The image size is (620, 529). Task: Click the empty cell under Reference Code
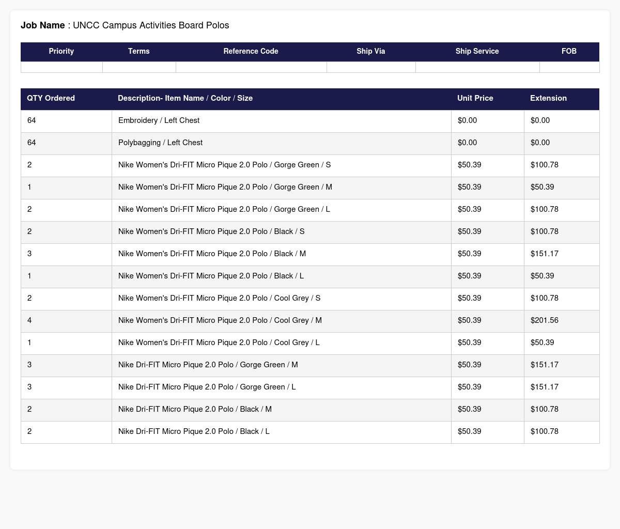[251, 67]
